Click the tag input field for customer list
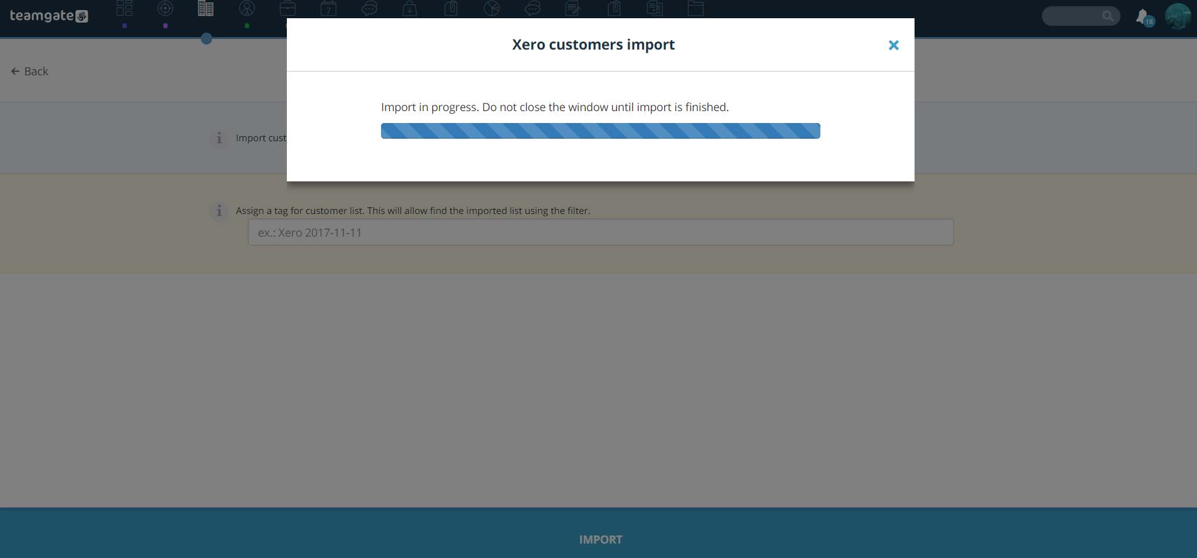Screen dimensions: 1197x558 click(x=601, y=232)
